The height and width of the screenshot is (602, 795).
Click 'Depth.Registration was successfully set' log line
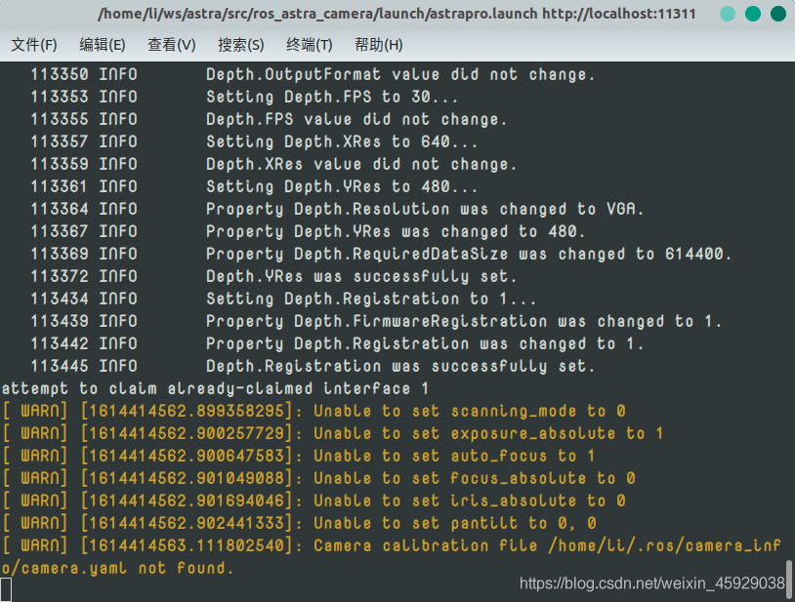point(313,366)
